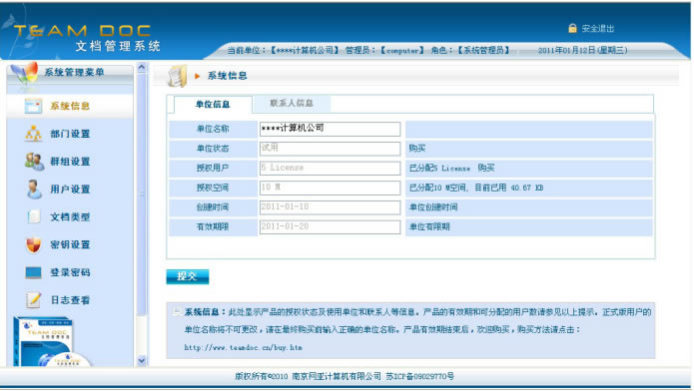694x391 pixels.
Task: Click sidebar scrollbar up arrow
Action: (141, 67)
